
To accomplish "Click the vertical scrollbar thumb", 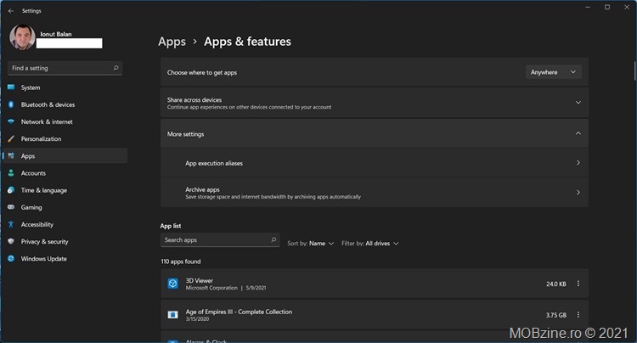I will pos(634,70).
